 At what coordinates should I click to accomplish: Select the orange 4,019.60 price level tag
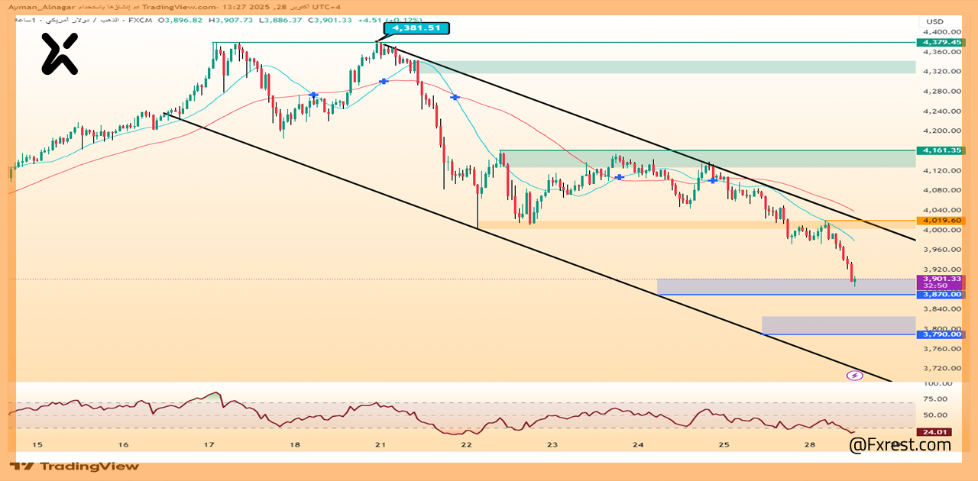tap(942, 221)
